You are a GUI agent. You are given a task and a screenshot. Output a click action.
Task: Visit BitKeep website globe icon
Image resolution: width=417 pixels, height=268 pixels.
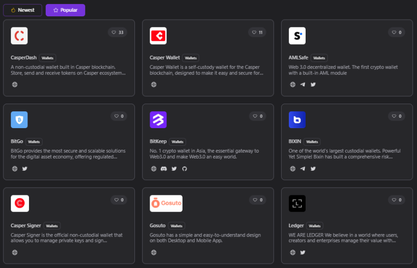coord(154,169)
